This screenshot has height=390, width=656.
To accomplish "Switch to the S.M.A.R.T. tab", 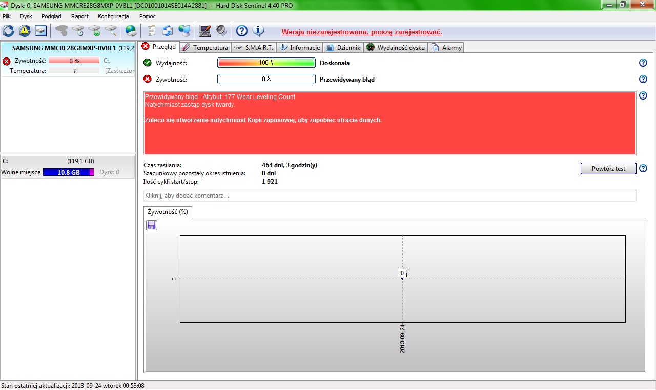I will [x=254, y=47].
